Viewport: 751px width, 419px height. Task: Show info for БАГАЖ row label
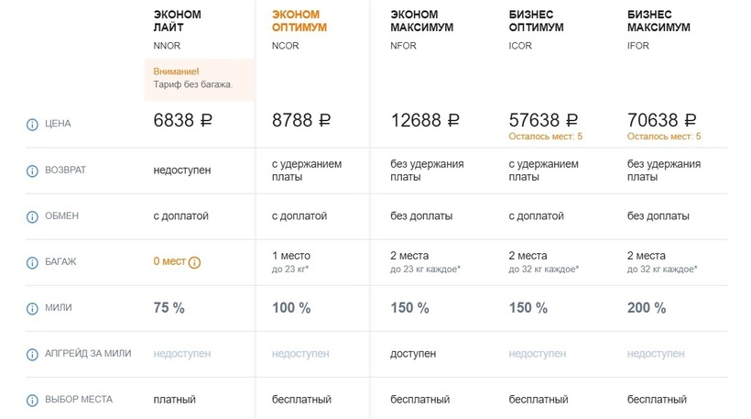(x=32, y=262)
